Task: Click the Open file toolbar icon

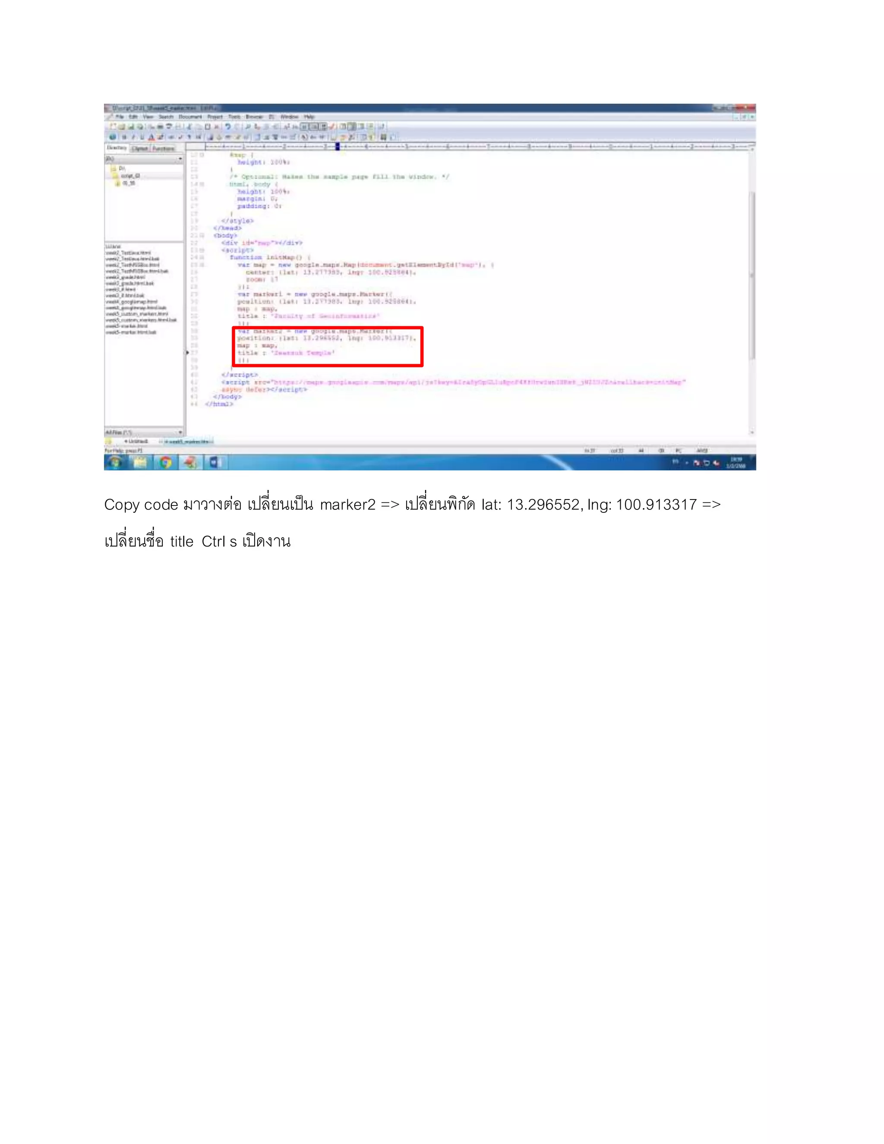Action: (121, 127)
